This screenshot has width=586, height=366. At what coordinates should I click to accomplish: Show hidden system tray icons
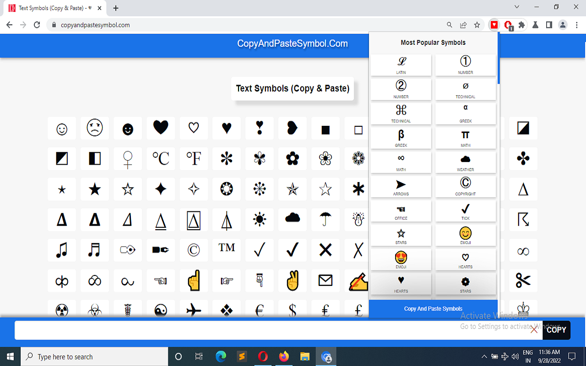coord(484,356)
